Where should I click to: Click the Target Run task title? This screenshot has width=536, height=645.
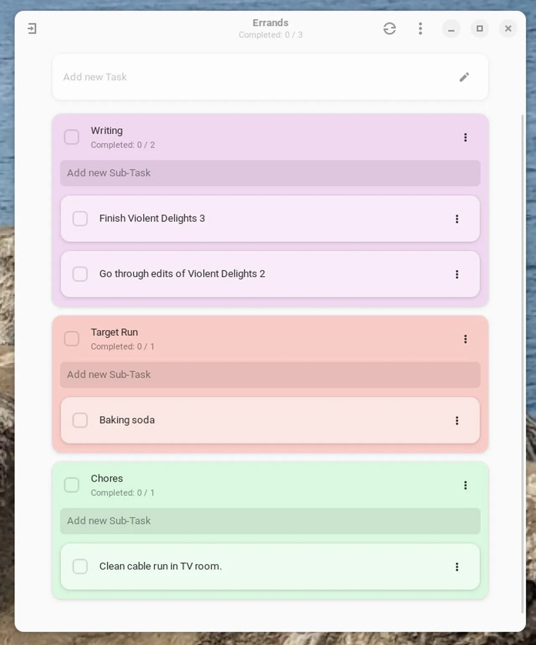pos(114,332)
